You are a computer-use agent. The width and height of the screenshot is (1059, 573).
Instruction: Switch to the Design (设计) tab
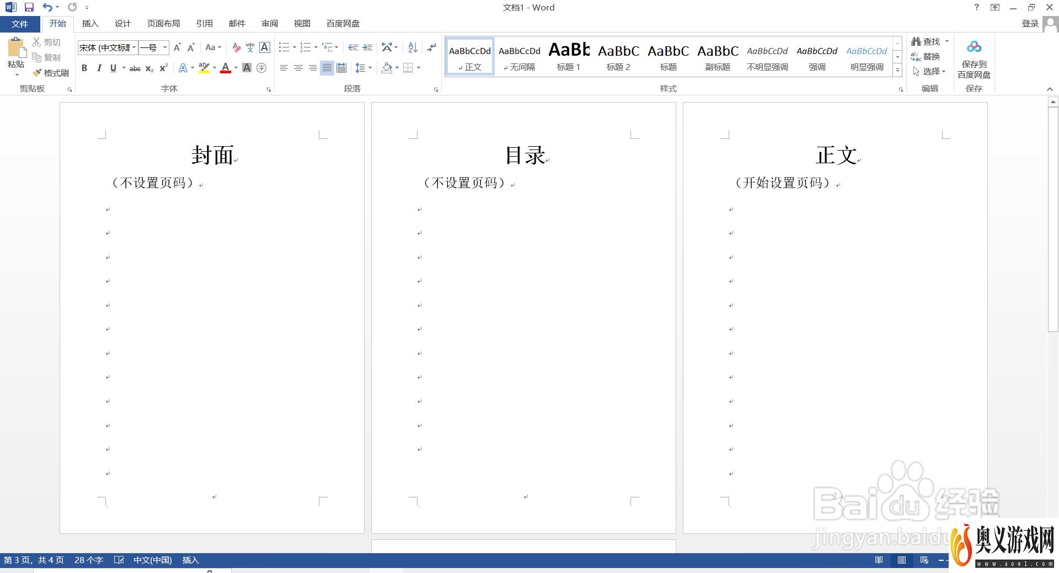122,24
